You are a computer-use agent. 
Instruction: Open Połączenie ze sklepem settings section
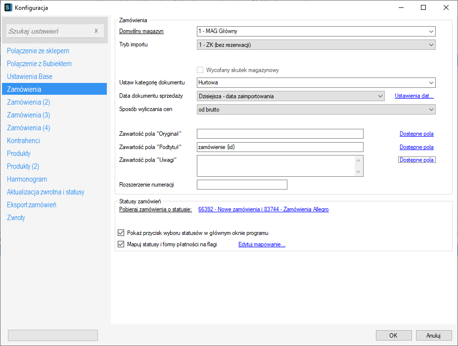pyautogui.click(x=38, y=51)
